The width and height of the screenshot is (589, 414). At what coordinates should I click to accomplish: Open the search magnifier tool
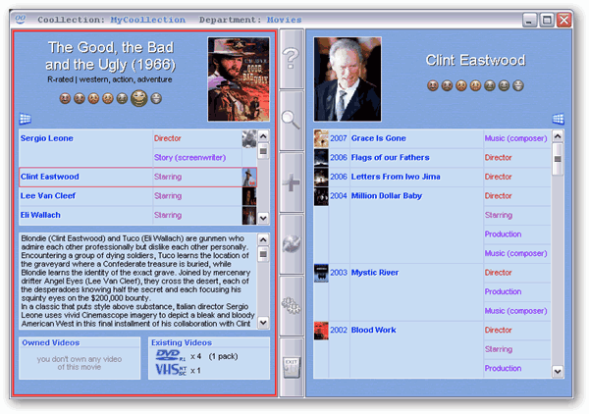[x=292, y=120]
